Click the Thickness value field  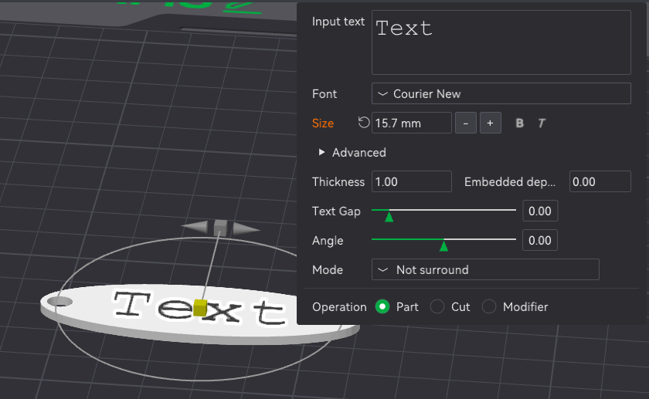coord(411,182)
